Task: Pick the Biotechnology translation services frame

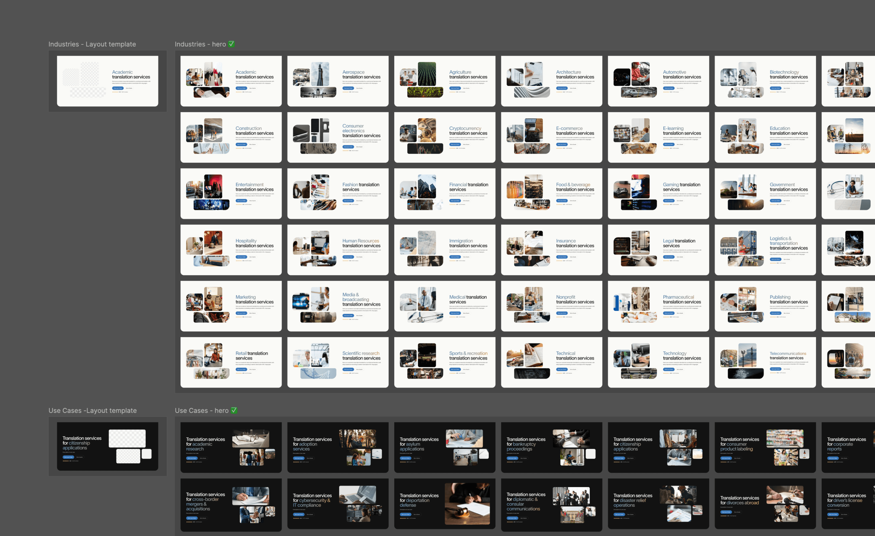Action: pyautogui.click(x=765, y=81)
